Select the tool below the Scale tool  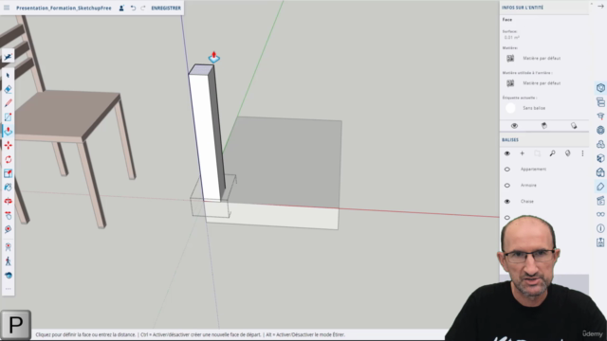pyautogui.click(x=9, y=188)
